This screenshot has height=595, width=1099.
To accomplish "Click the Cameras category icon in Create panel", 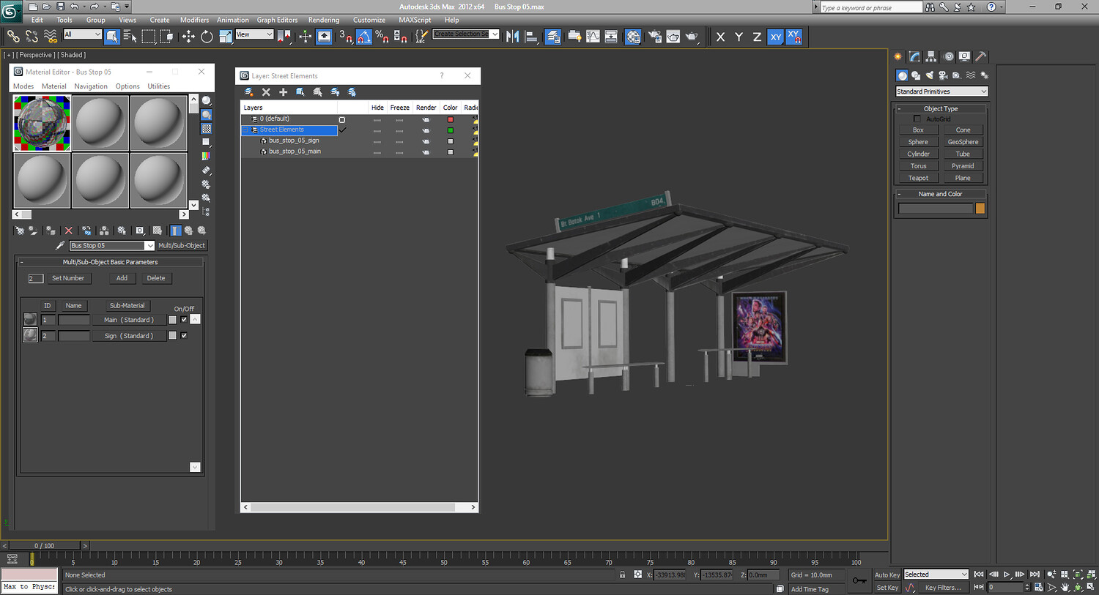I will 943,75.
